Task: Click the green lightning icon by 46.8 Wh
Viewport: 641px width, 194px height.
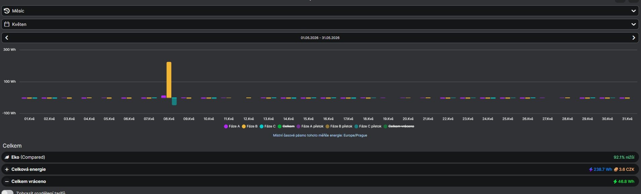Action: tap(615, 182)
